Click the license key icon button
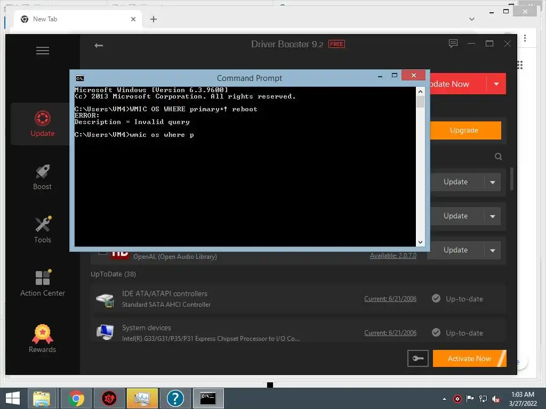Viewport: 546px width, 409px height. 418,358
